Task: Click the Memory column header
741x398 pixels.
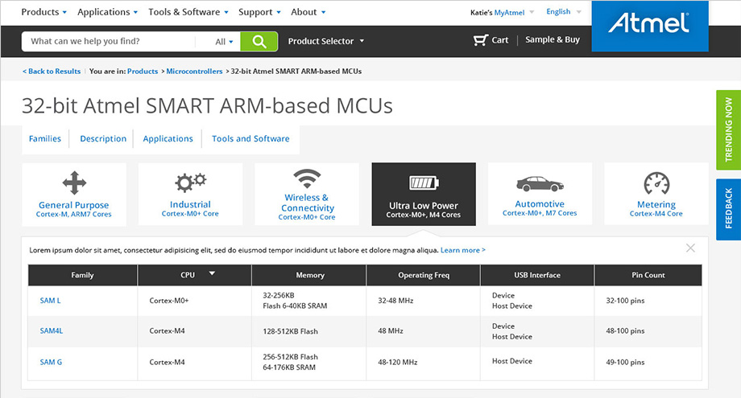Action: tap(309, 275)
